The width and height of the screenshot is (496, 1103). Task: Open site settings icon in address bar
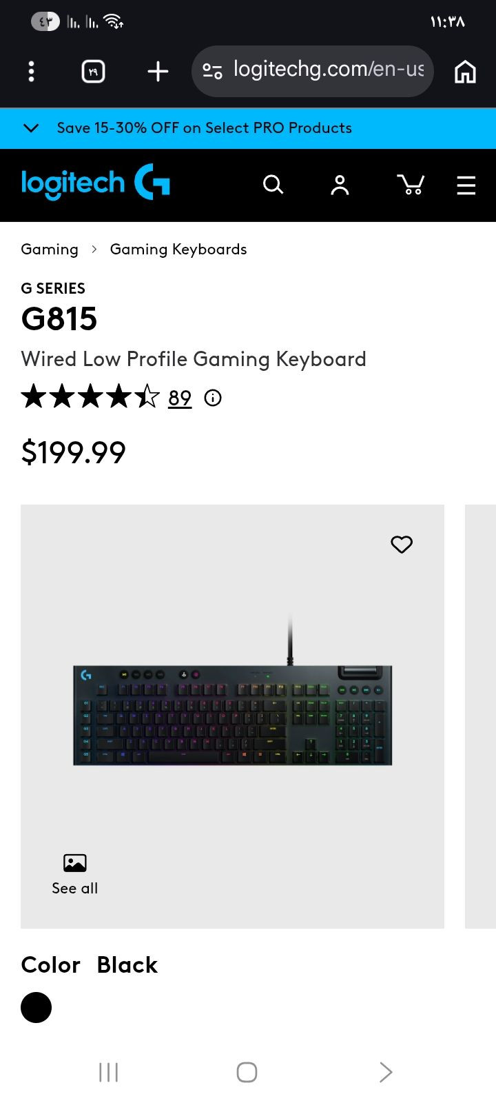pyautogui.click(x=212, y=71)
